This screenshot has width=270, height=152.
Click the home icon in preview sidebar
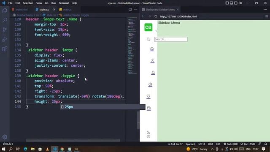[x=152, y=49]
